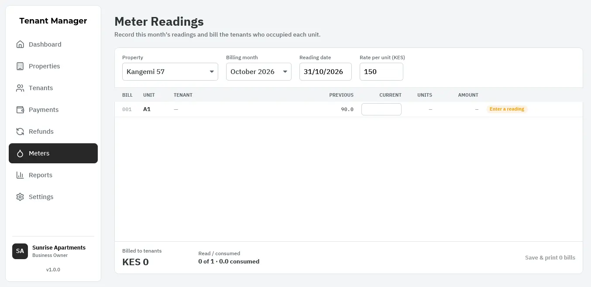This screenshot has height=287, width=591.
Task: Click the Enter a reading badge
Action: (507, 109)
